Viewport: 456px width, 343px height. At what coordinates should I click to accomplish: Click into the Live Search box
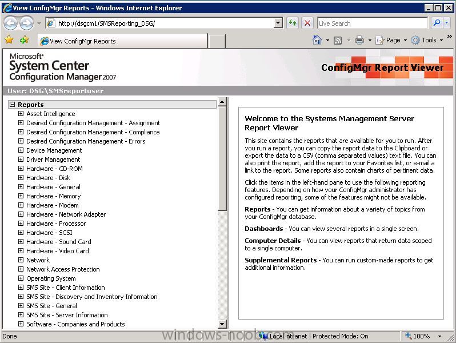(373, 23)
